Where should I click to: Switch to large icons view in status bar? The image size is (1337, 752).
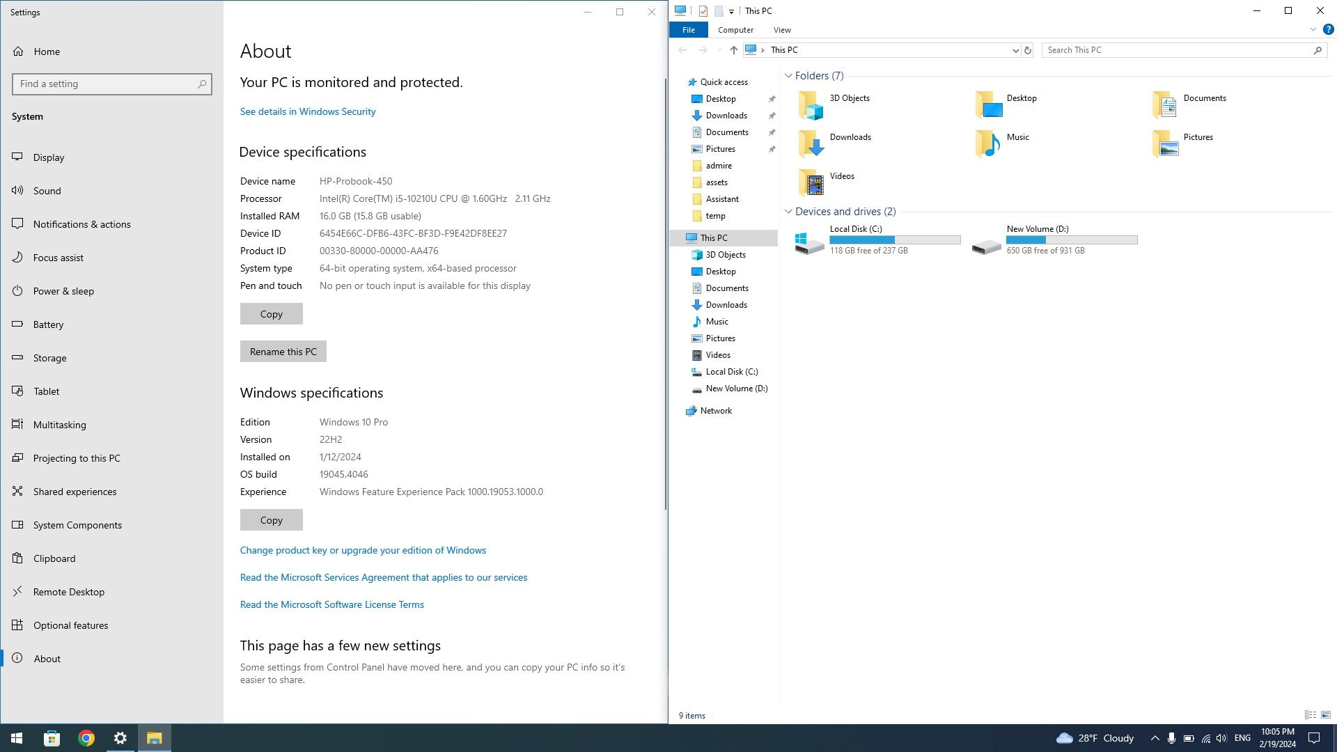click(1326, 715)
